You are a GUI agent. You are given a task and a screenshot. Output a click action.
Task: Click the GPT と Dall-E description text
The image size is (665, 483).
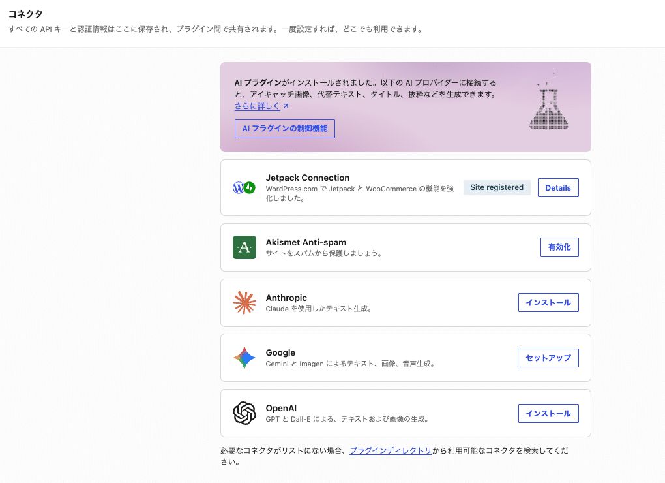pyautogui.click(x=347, y=419)
